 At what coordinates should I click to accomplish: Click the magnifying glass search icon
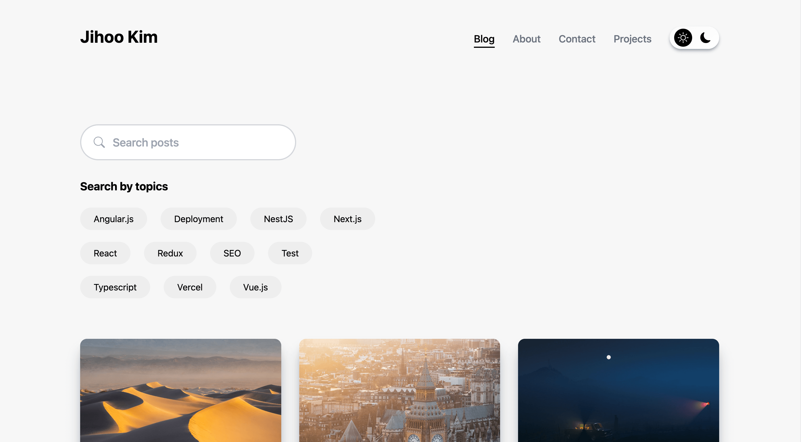tap(99, 142)
